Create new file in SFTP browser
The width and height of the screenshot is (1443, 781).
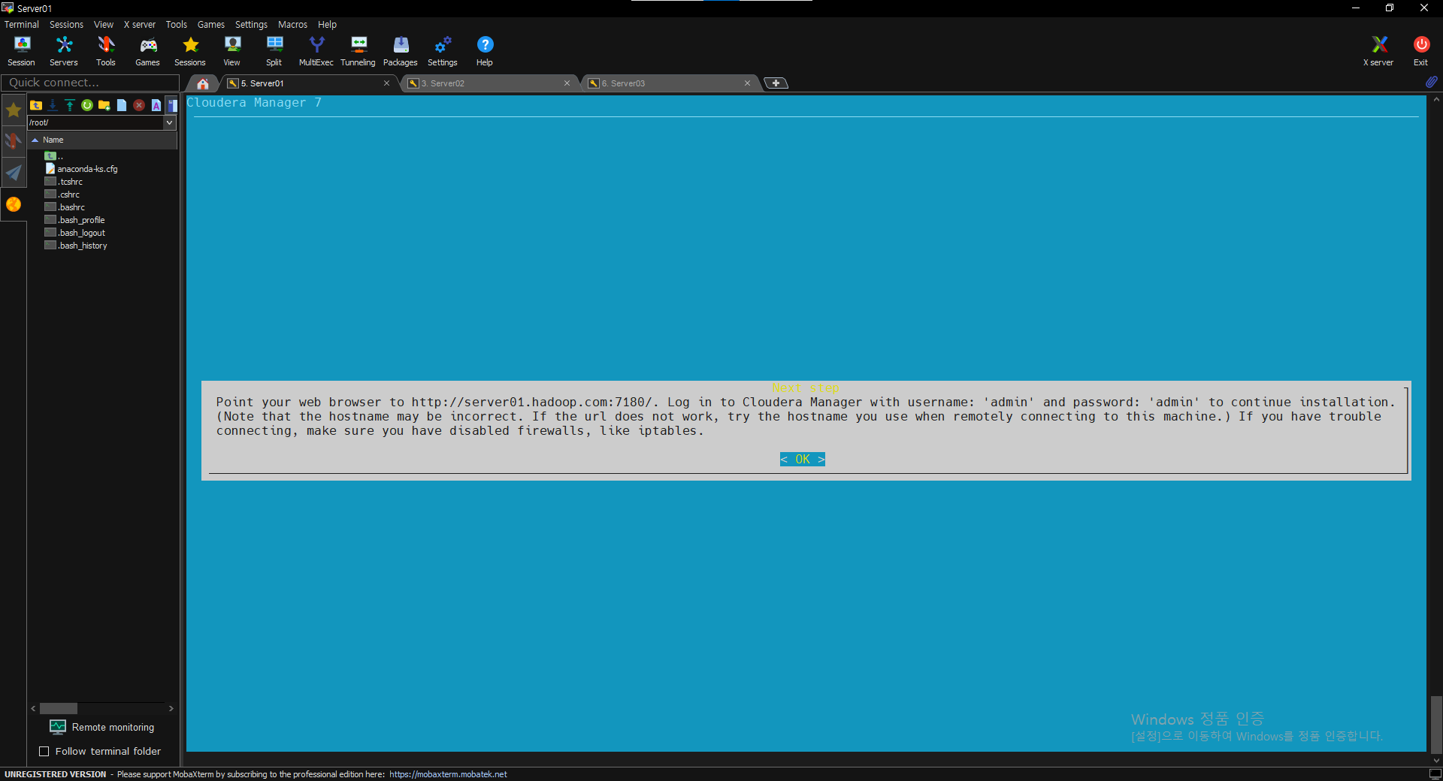122,105
